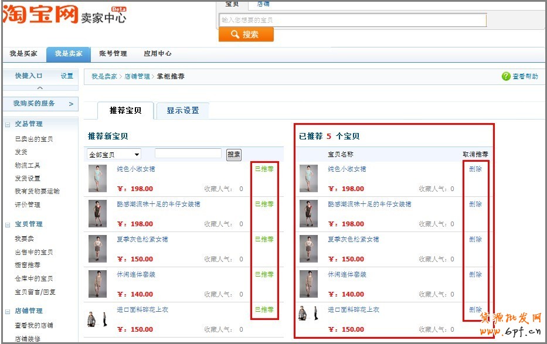Click 查看帮助 link
The width and height of the screenshot is (547, 344).
point(525,76)
